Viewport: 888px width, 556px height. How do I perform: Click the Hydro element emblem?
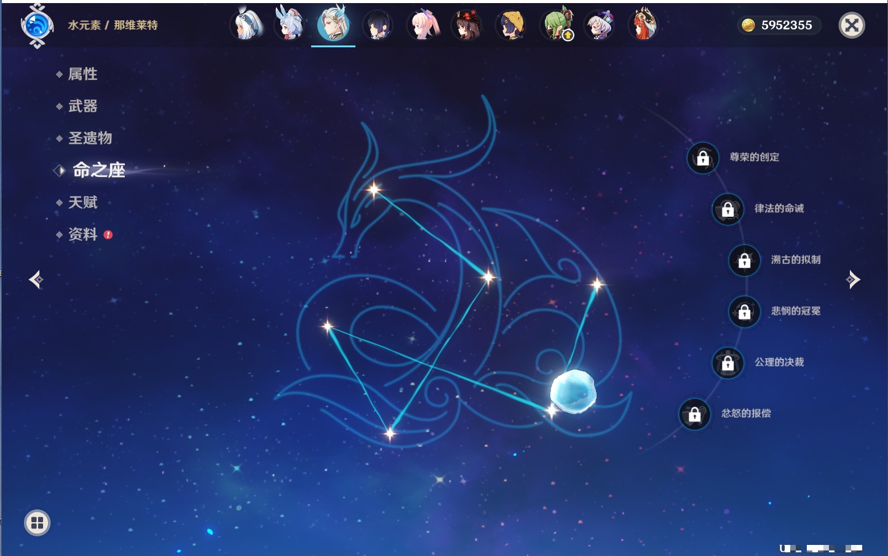pos(37,26)
